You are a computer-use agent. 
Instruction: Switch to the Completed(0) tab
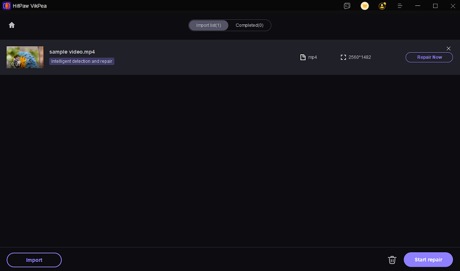point(250,25)
